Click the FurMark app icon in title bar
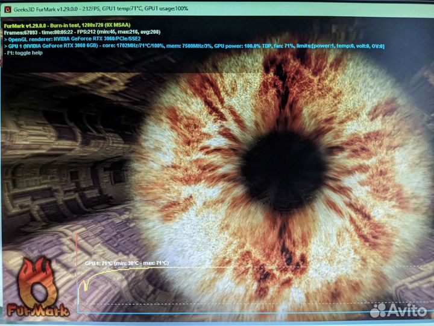434x326 pixels. [x=8, y=9]
